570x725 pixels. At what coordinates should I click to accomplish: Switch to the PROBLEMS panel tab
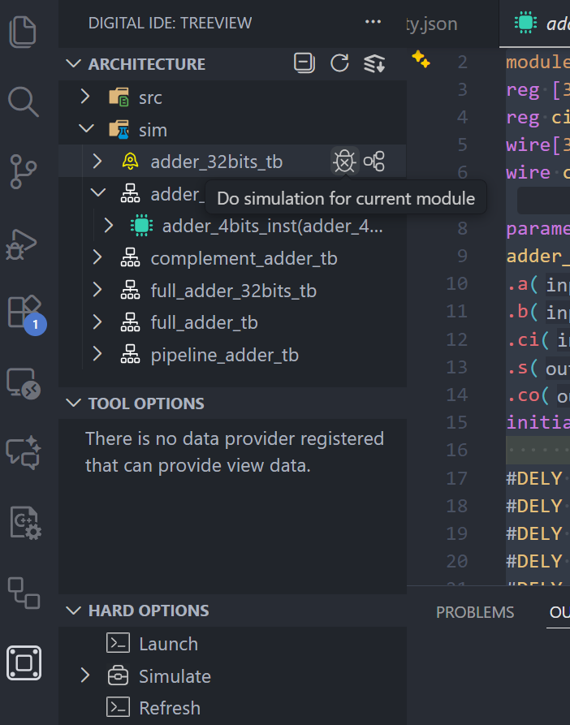[475, 612]
